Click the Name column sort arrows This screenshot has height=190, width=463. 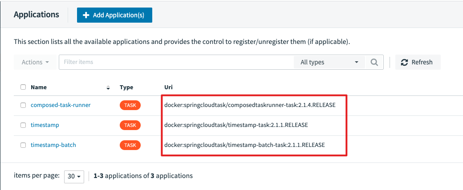tap(108, 87)
